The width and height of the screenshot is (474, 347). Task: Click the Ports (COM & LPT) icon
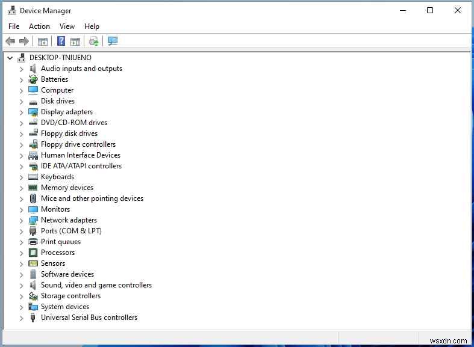click(x=33, y=231)
